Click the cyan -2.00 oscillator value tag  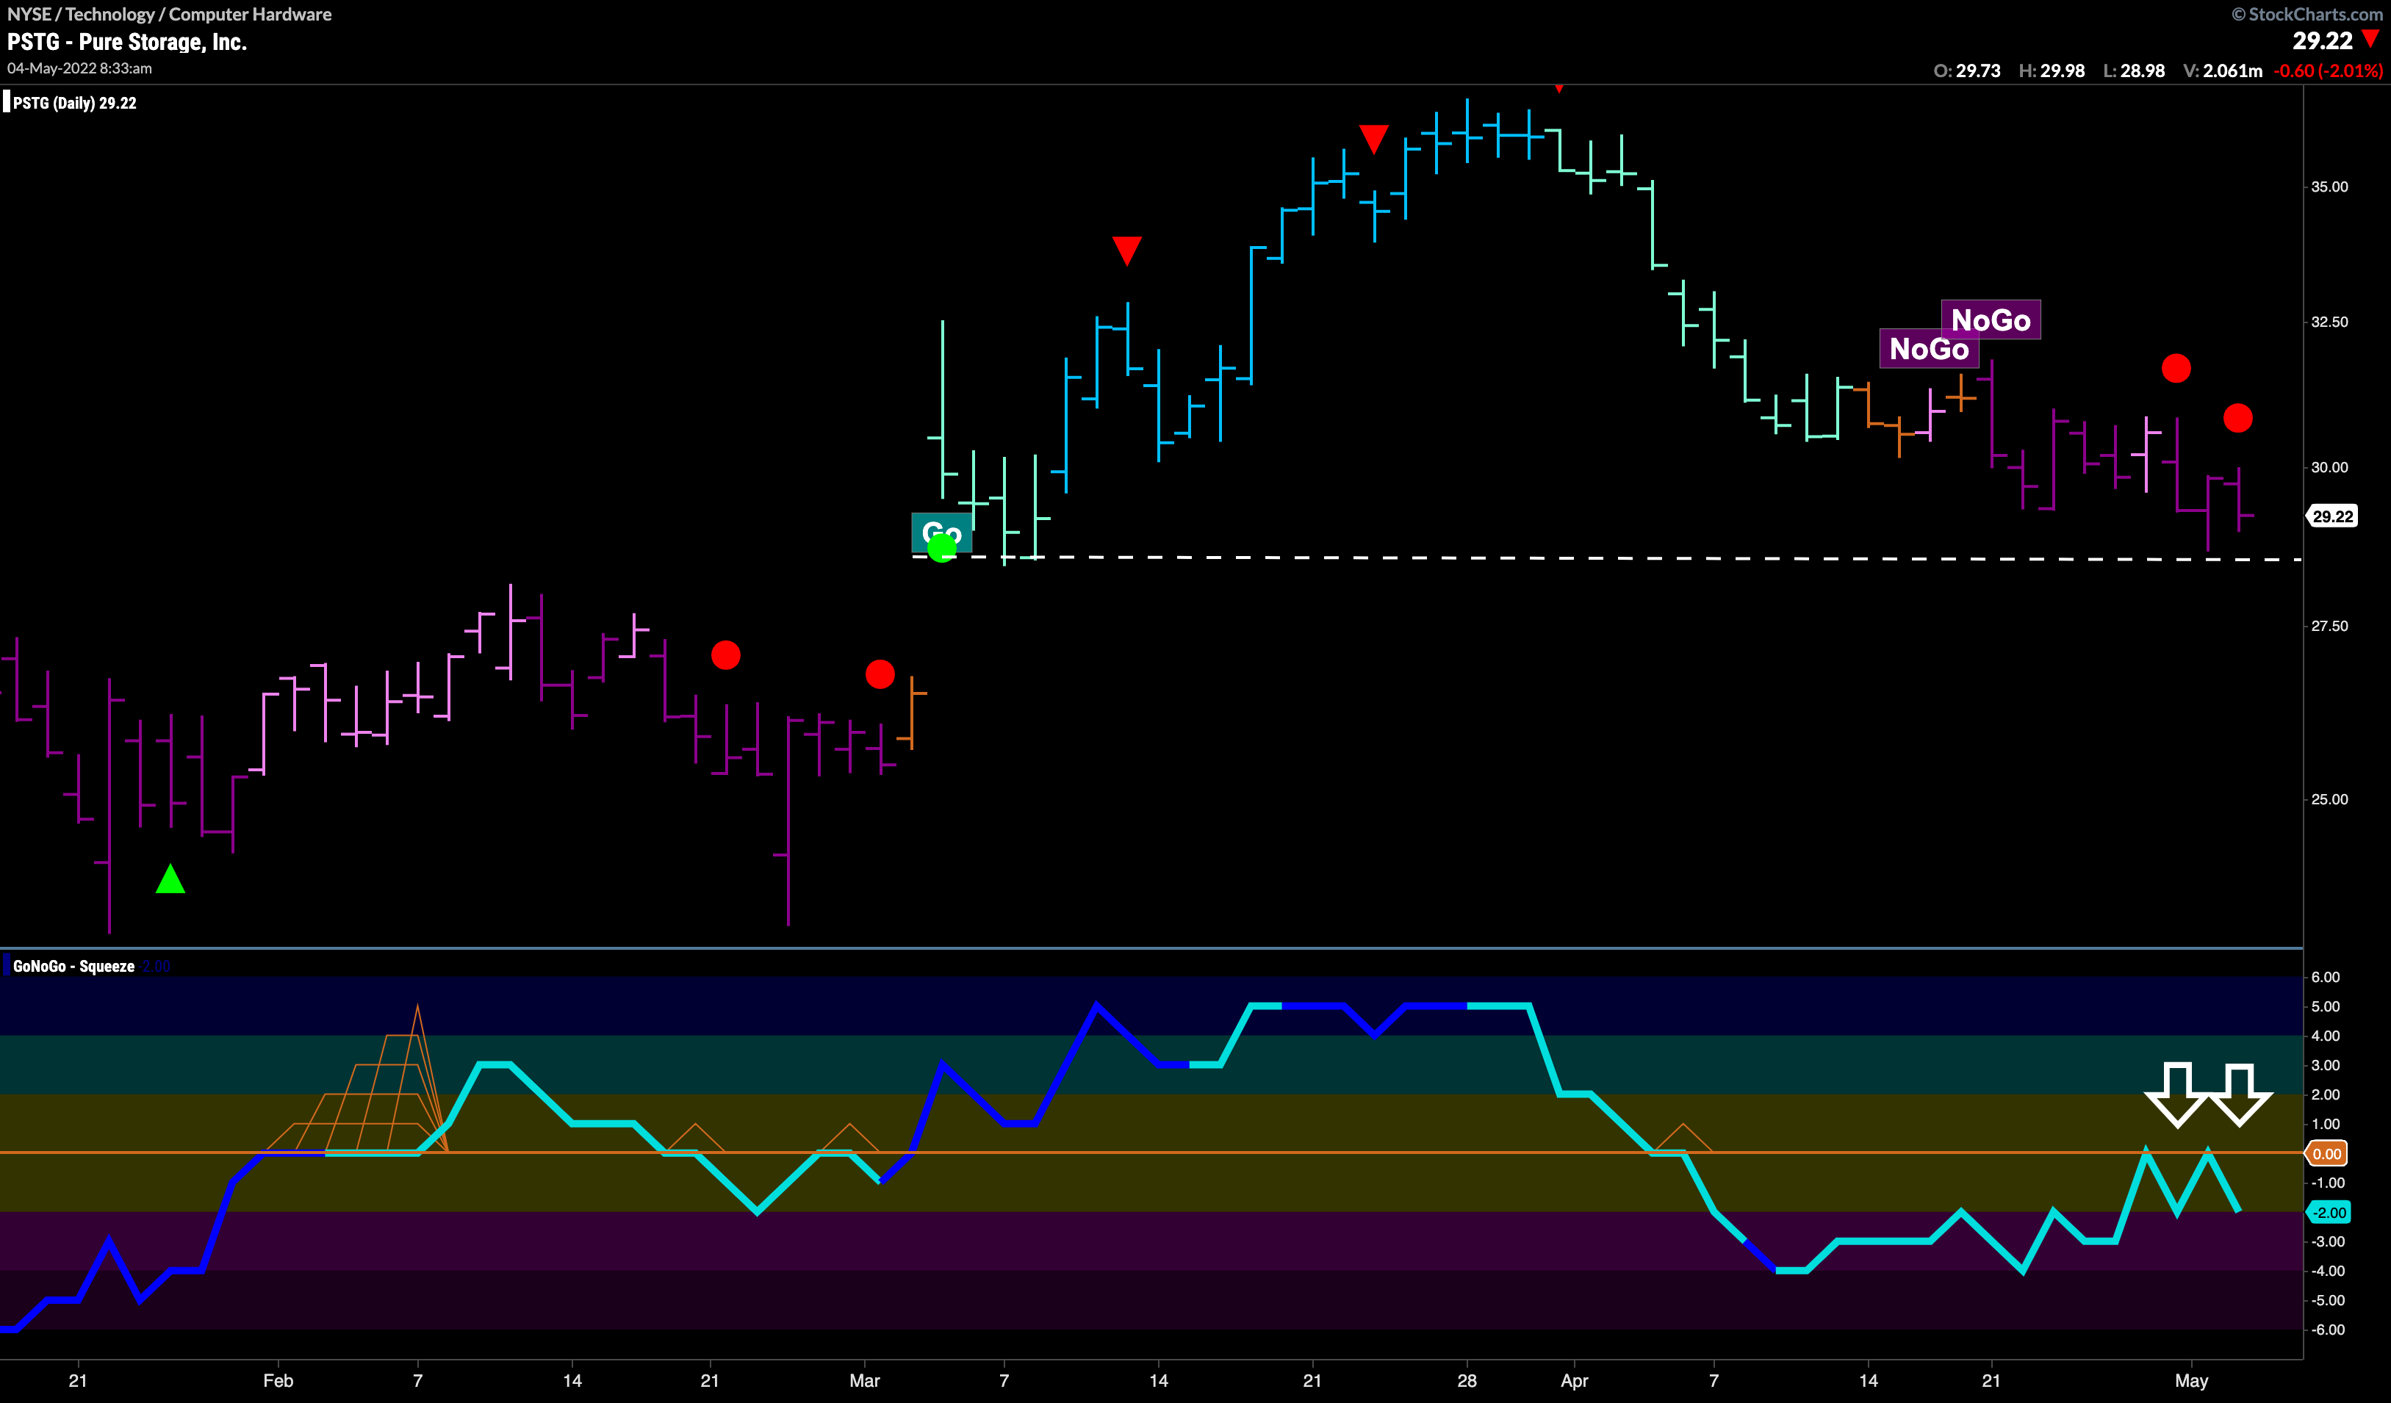pyautogui.click(x=2329, y=1212)
